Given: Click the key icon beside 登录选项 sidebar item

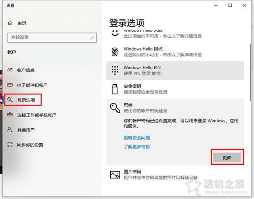Looking at the screenshot, I should [x=10, y=100].
